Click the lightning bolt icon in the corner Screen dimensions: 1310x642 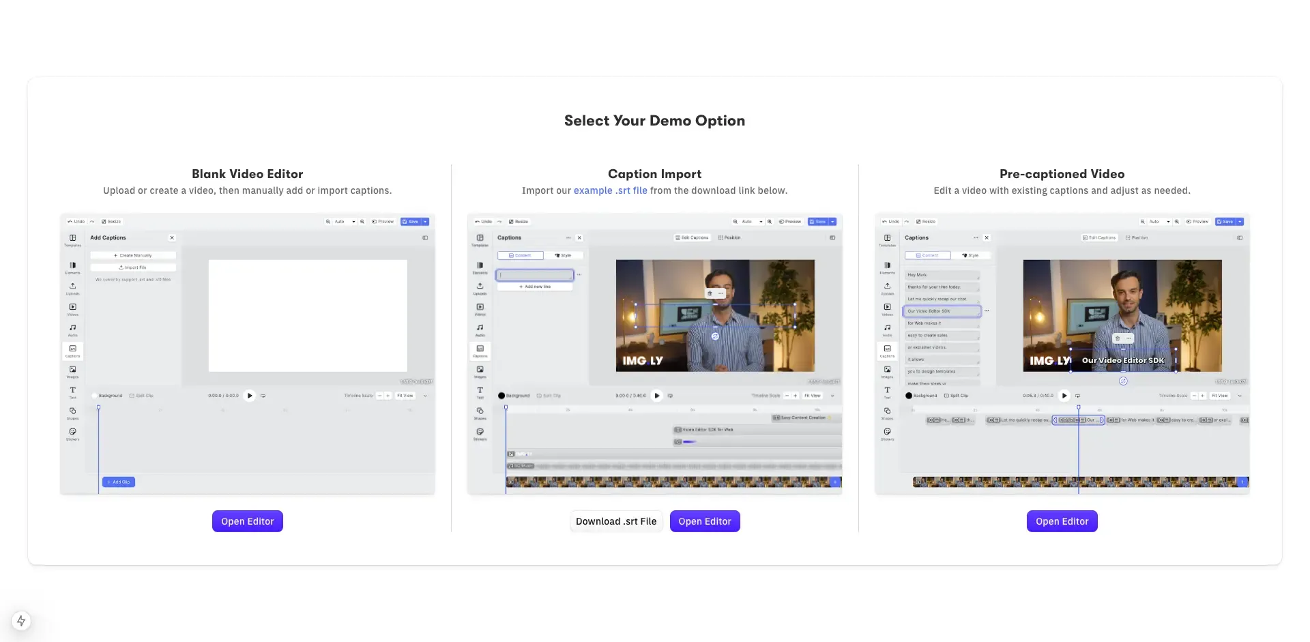pos(21,621)
